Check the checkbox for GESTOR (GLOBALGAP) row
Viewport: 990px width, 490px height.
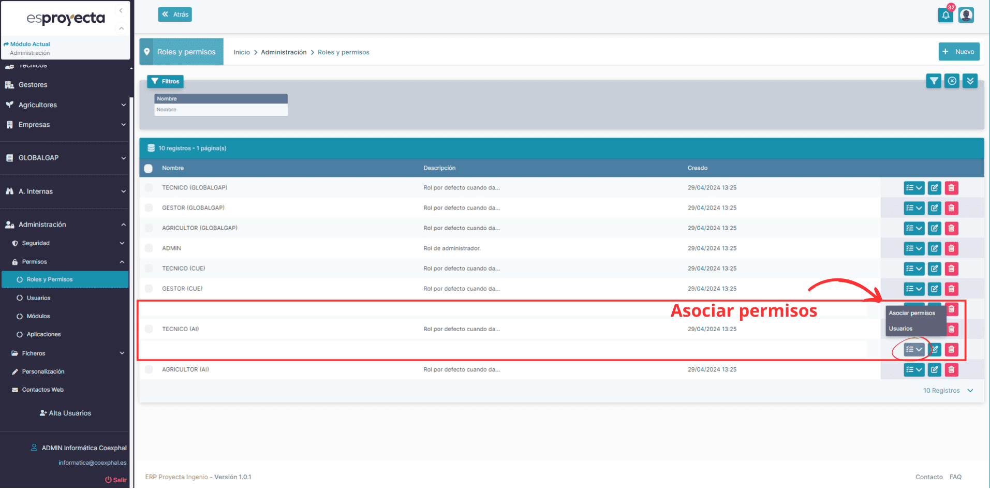click(x=149, y=207)
